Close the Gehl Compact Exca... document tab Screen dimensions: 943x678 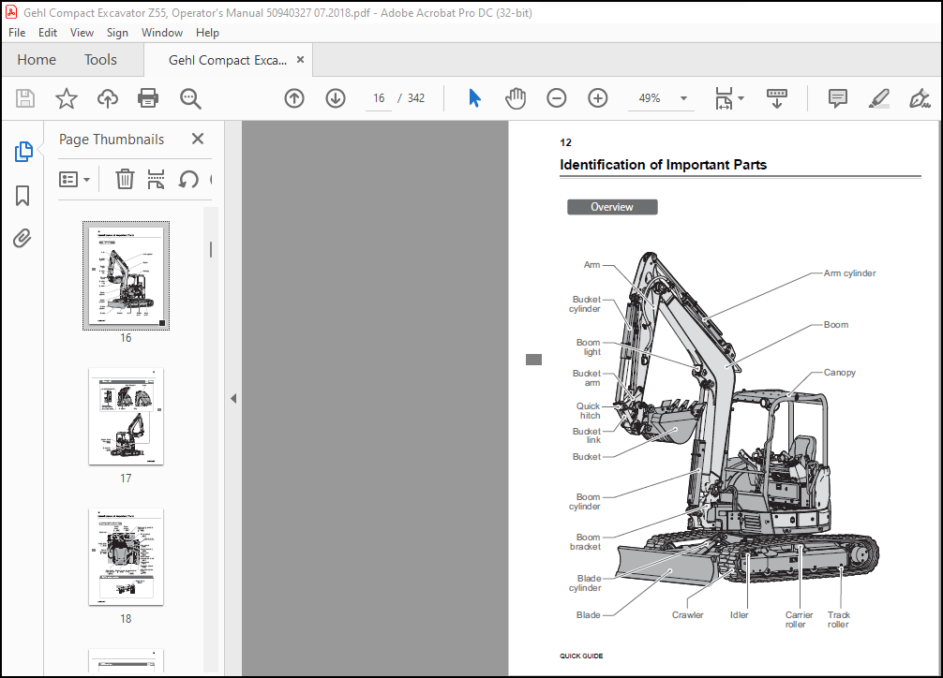(301, 60)
